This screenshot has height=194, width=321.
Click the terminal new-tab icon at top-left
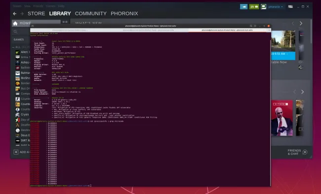[33, 26]
